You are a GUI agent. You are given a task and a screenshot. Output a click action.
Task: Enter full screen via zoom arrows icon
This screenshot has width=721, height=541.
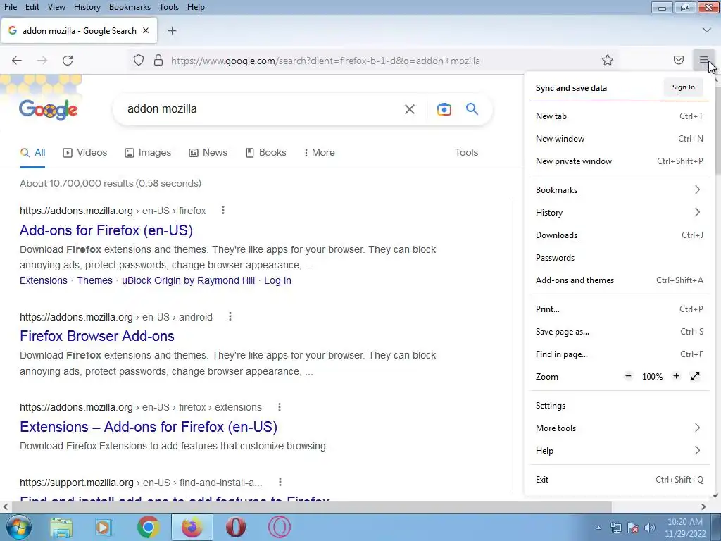[x=695, y=376]
